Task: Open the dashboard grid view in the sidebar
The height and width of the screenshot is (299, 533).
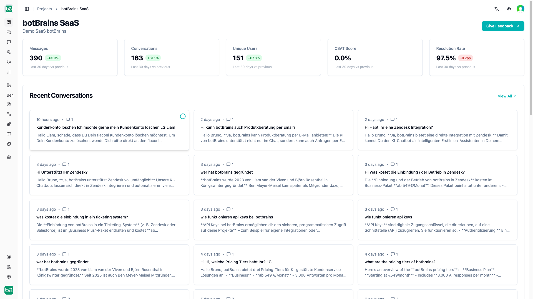Action: coord(9,22)
